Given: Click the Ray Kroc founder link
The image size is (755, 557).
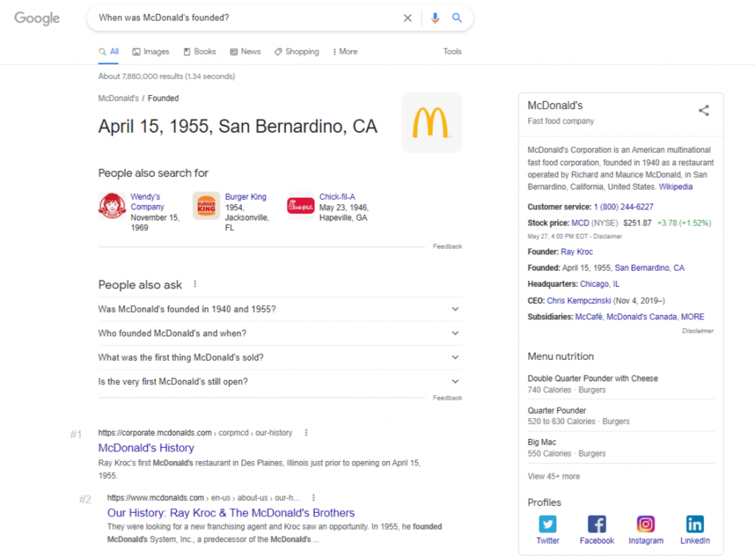Looking at the screenshot, I should 577,251.
